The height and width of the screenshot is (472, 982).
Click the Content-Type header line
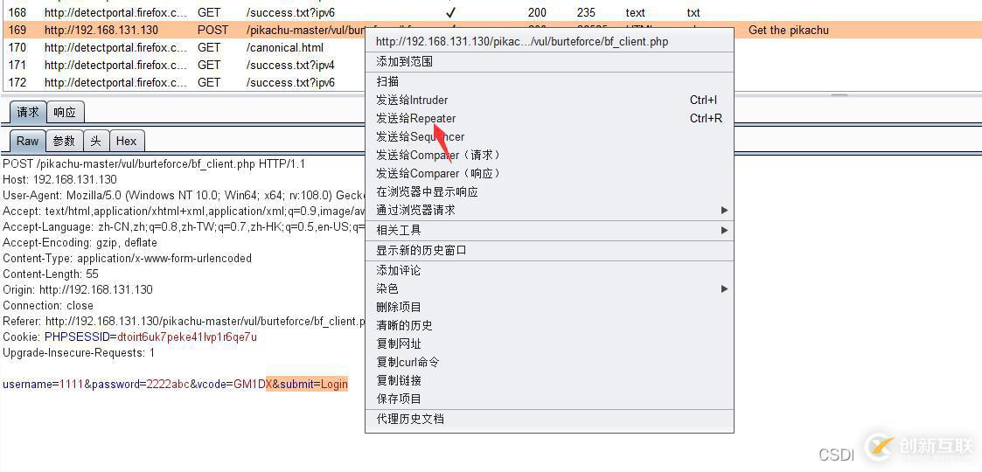click(x=127, y=258)
